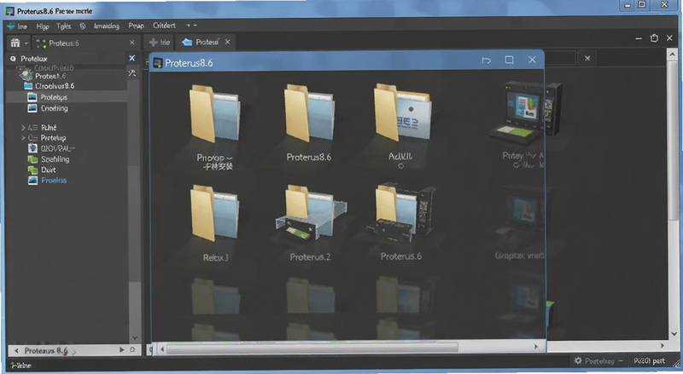Select the blue Proelius tree item

54,180
